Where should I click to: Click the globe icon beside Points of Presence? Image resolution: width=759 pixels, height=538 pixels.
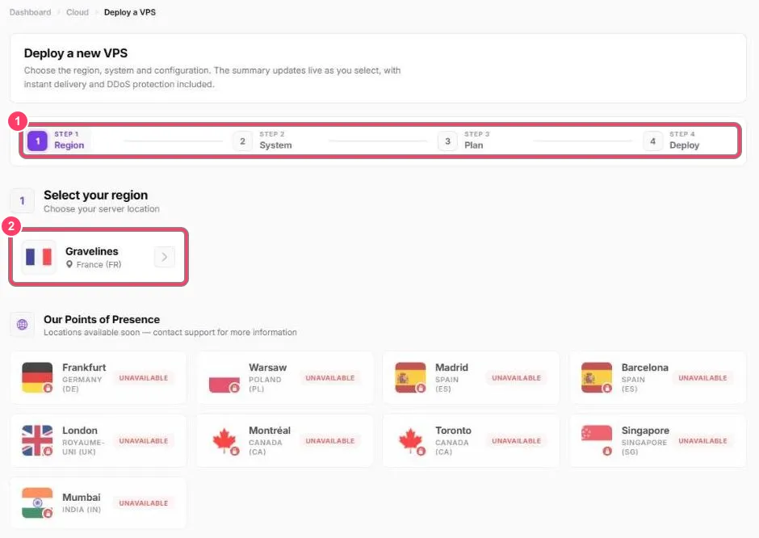[23, 325]
